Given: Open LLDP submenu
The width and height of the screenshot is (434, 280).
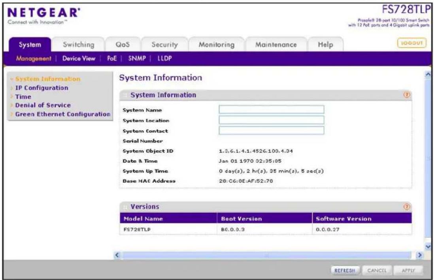Looking at the screenshot, I should [x=165, y=58].
